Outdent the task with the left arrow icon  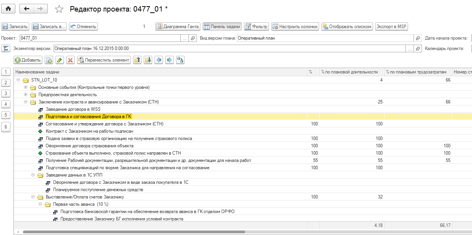(x=159, y=60)
